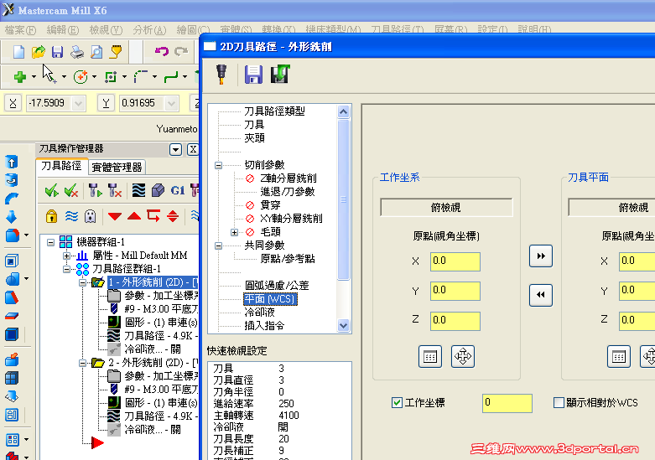
Task: Click the Undo arrow
Action: pyautogui.click(x=161, y=51)
